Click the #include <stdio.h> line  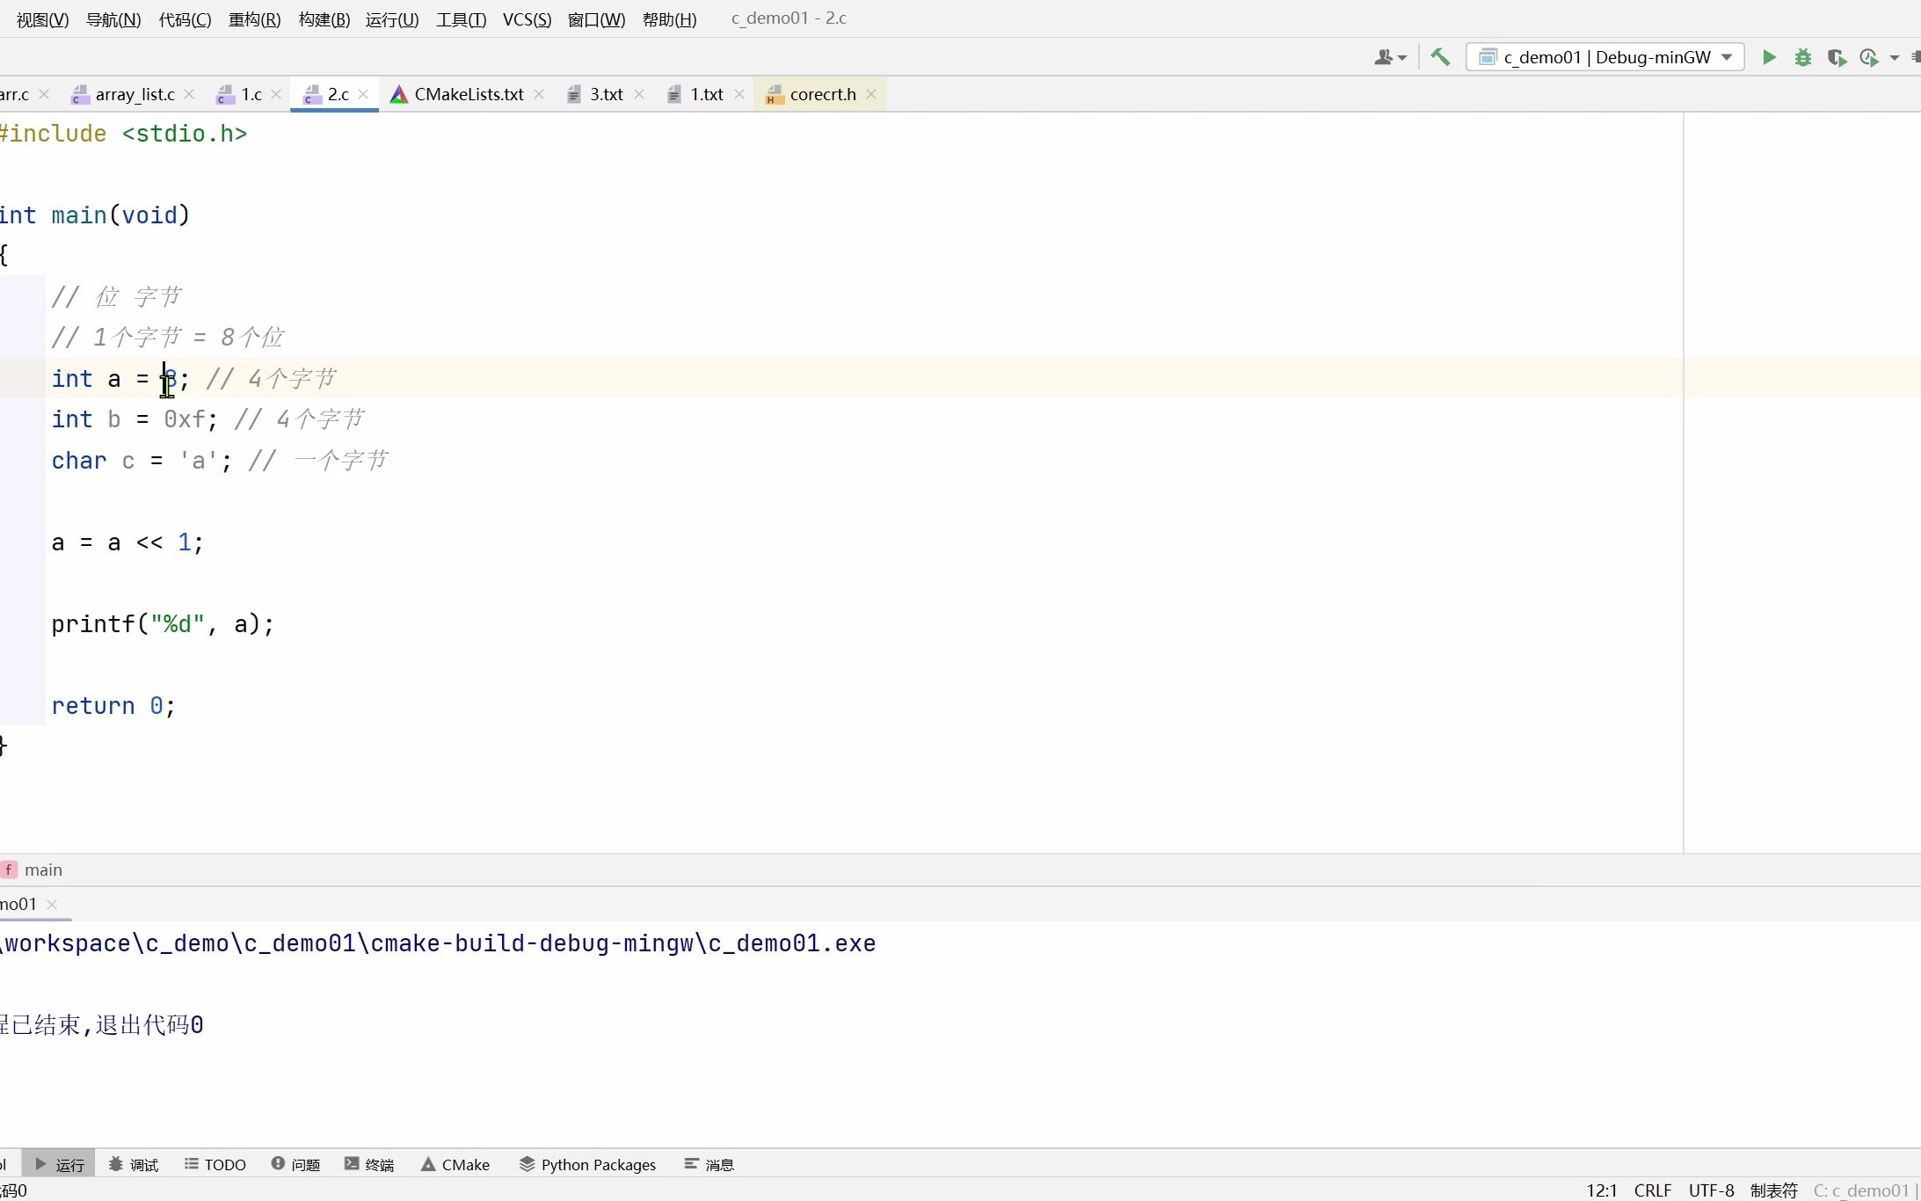(124, 134)
